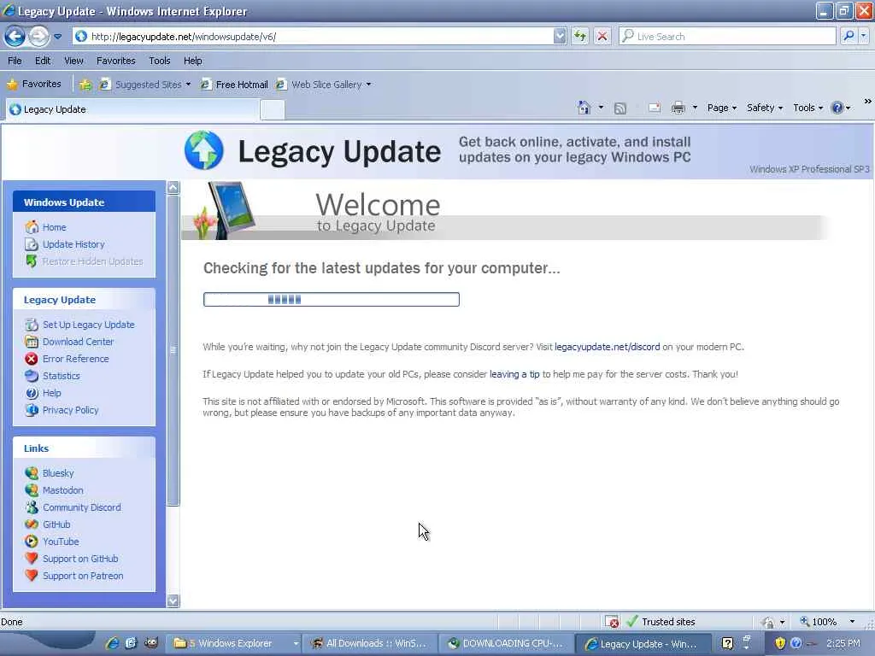Open the Favorites menu
Viewport: 875px width, 656px height.
click(x=116, y=61)
